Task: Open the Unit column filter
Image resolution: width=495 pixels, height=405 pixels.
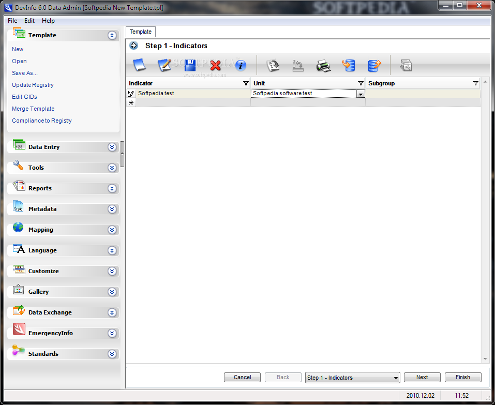Action: coord(361,83)
